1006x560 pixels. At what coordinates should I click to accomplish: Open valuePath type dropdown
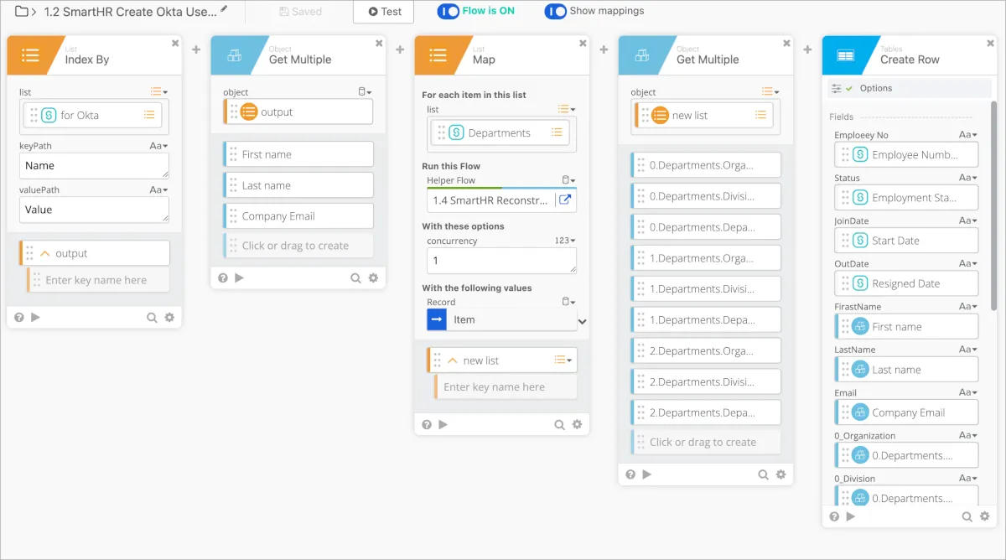tap(159, 189)
